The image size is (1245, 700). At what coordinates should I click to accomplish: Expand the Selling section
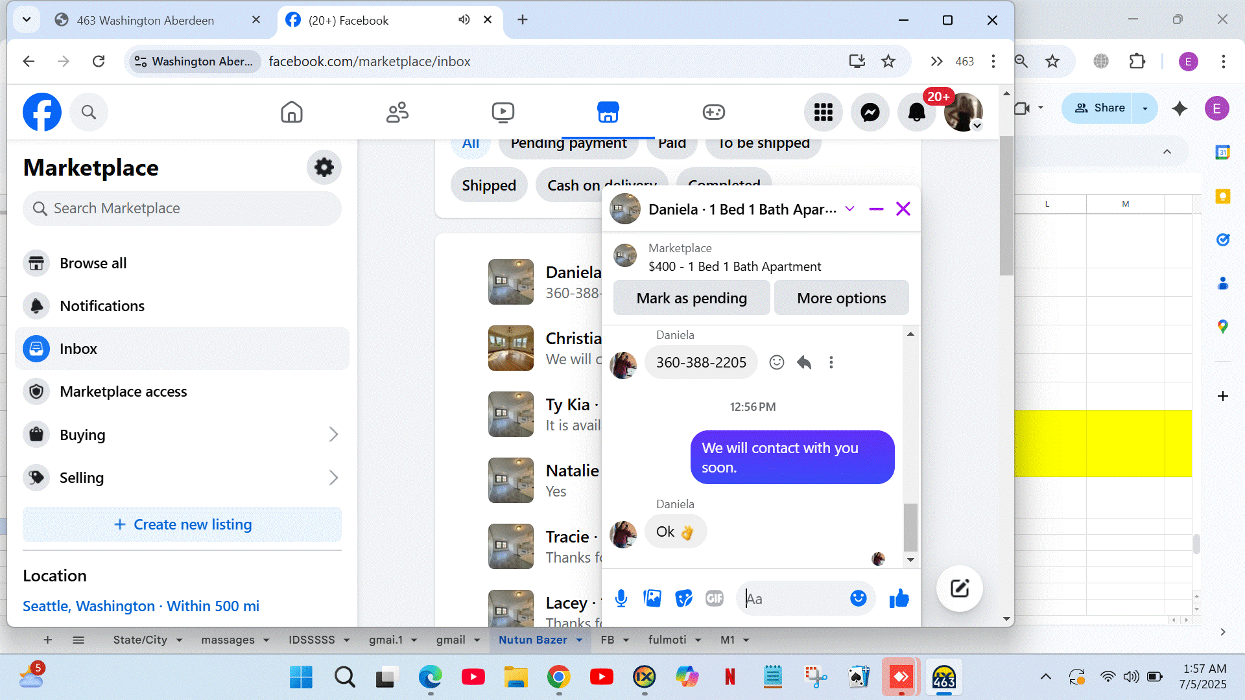point(333,478)
